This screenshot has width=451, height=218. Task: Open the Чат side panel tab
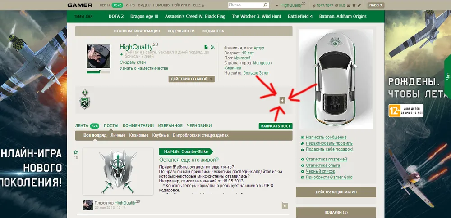pos(447,77)
